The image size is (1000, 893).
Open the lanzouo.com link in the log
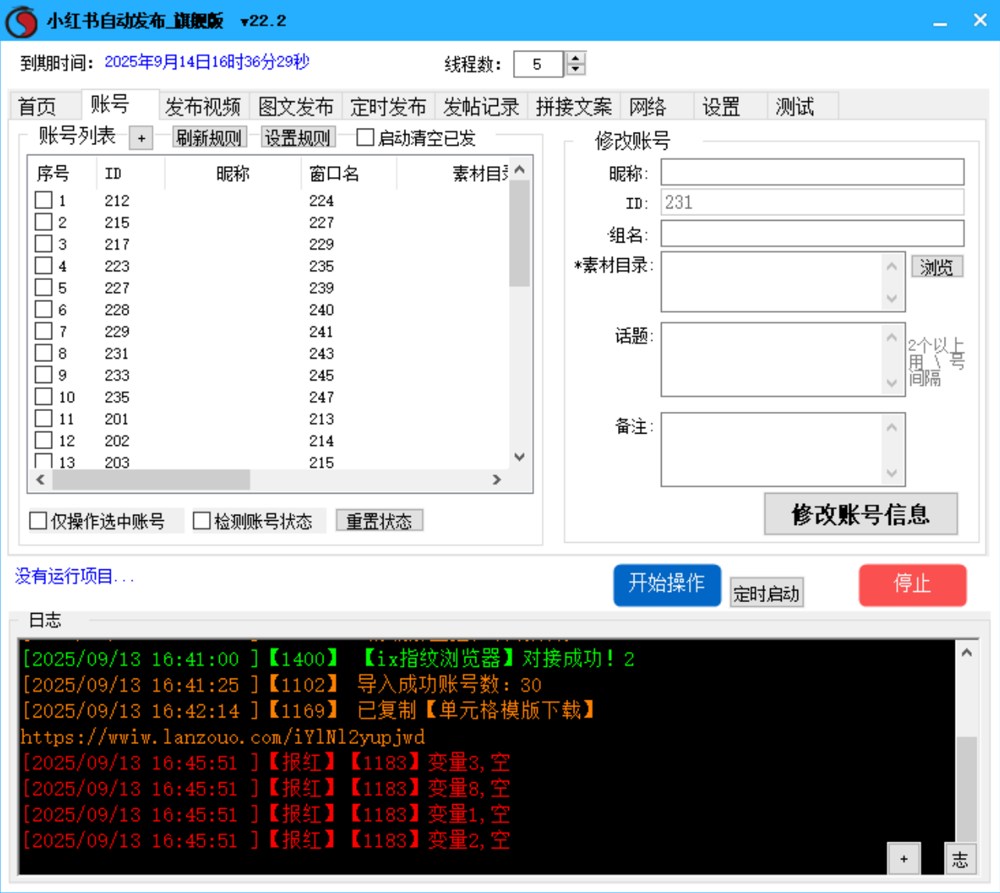(x=222, y=736)
